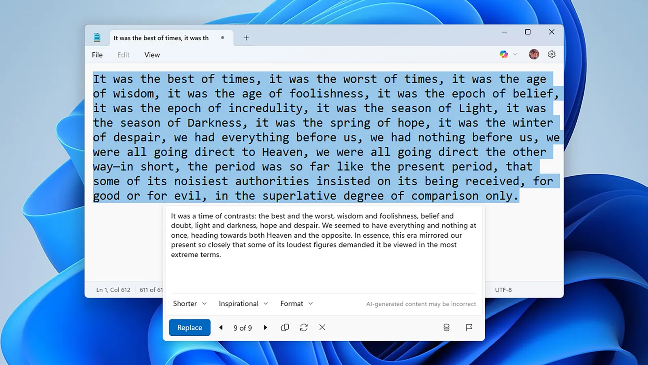Expand the Format dropdown
648x365 pixels.
coord(297,304)
